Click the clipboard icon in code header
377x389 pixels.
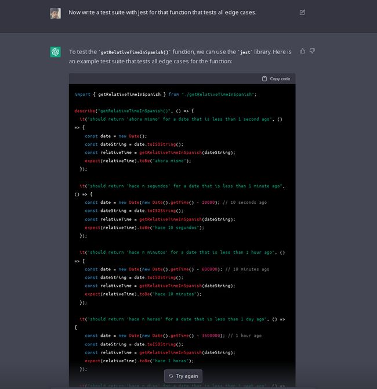tap(264, 79)
